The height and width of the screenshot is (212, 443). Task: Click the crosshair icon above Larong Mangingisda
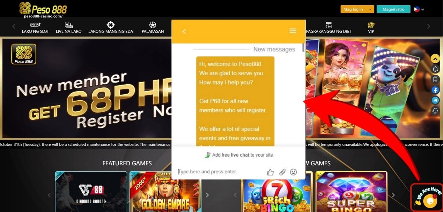(x=111, y=25)
